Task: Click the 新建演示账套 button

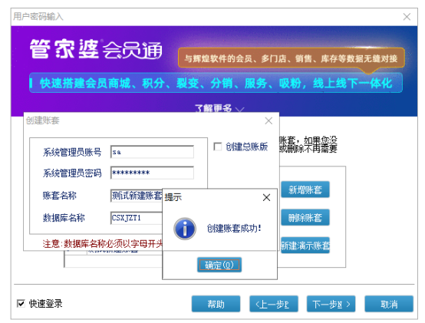Action: [305, 246]
